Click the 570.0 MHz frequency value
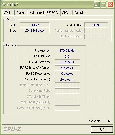115x135 pixels. (67, 51)
